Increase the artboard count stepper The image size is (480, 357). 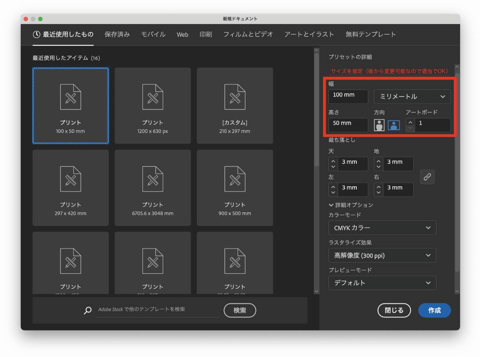click(x=410, y=122)
